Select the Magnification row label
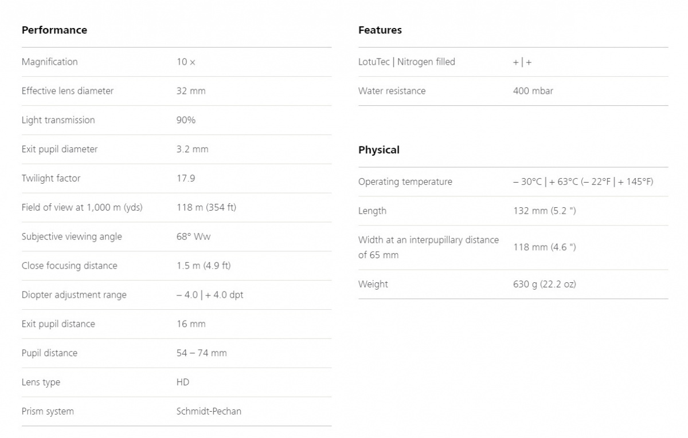 point(50,62)
